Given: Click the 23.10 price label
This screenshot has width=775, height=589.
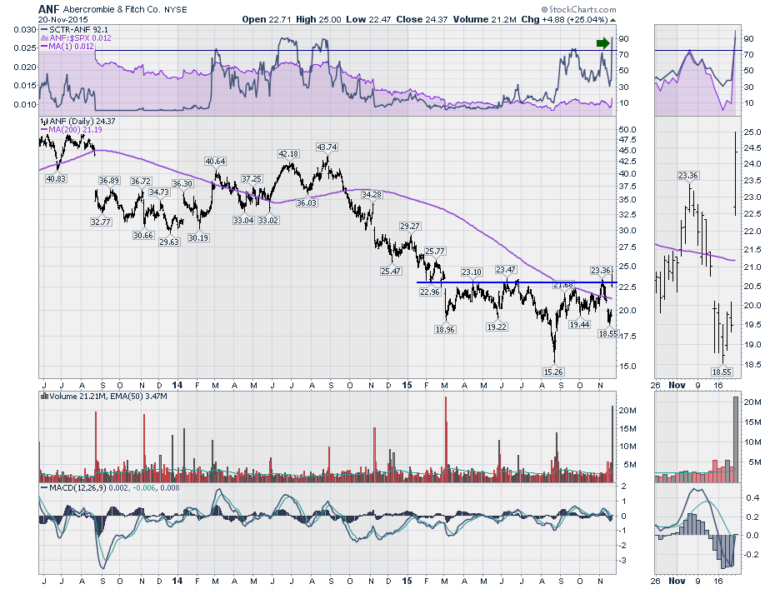Looking at the screenshot, I should 472,272.
